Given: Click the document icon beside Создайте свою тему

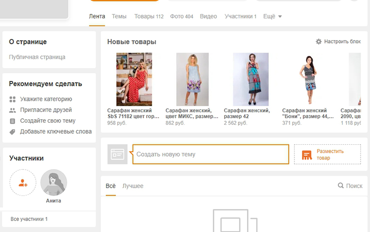Looking at the screenshot, I should 12,121.
